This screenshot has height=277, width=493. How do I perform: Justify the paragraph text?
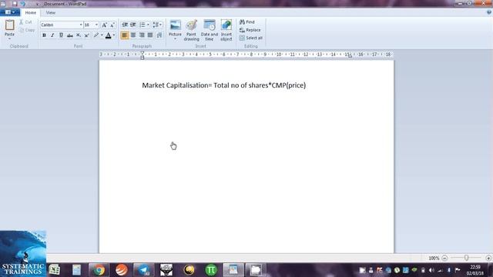pos(150,35)
